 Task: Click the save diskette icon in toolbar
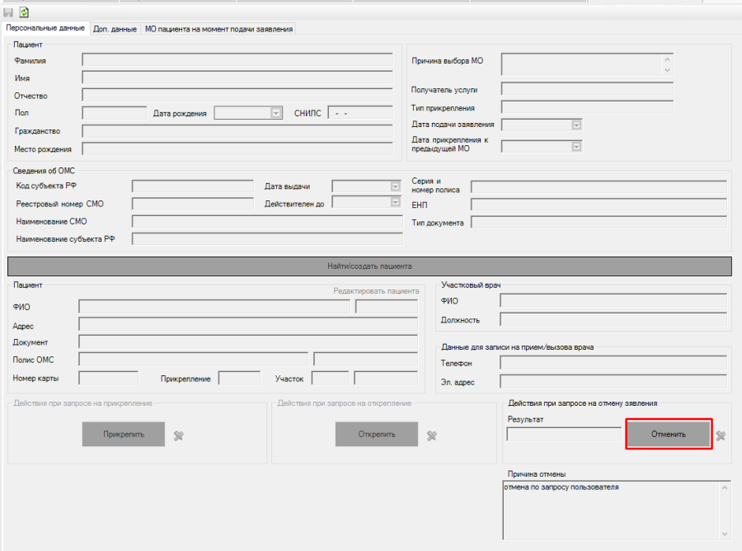9,12
